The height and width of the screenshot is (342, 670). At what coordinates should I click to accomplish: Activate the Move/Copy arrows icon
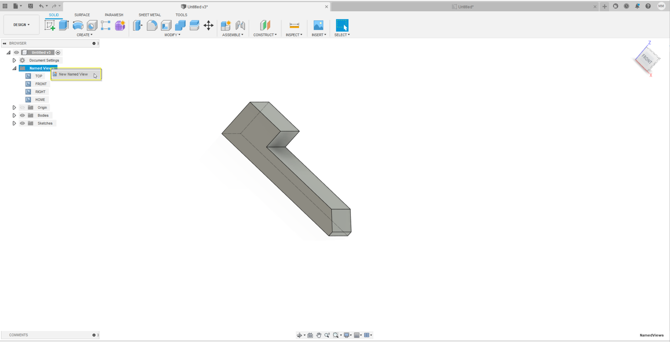(x=208, y=25)
